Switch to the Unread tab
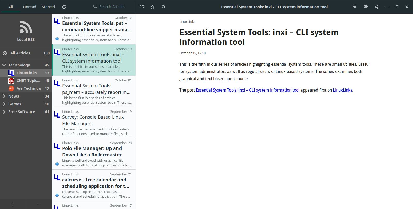This screenshot has height=209, width=413. point(29,7)
